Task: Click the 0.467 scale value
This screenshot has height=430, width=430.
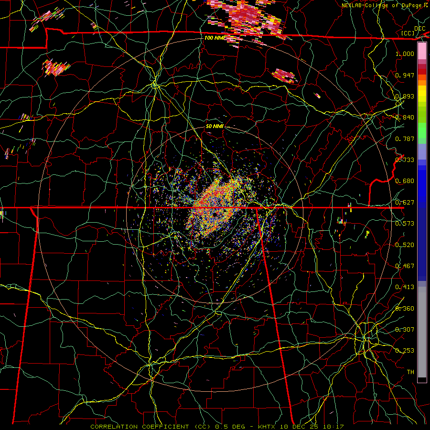Action: pyautogui.click(x=405, y=266)
